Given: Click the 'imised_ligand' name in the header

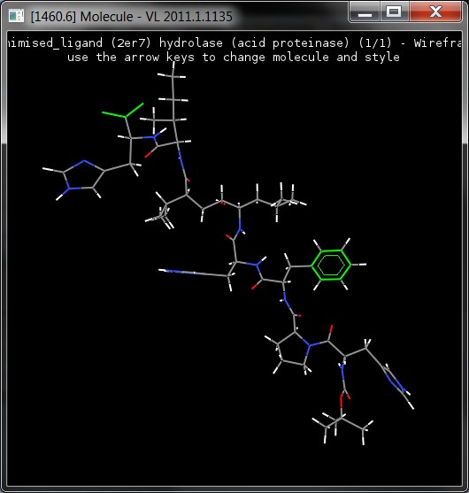Looking at the screenshot, I should [55, 42].
